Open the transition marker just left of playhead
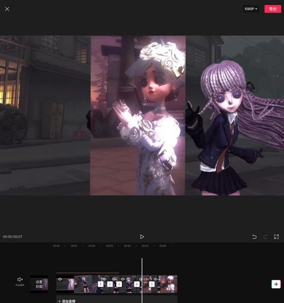This screenshot has width=284, height=303. (x=137, y=284)
